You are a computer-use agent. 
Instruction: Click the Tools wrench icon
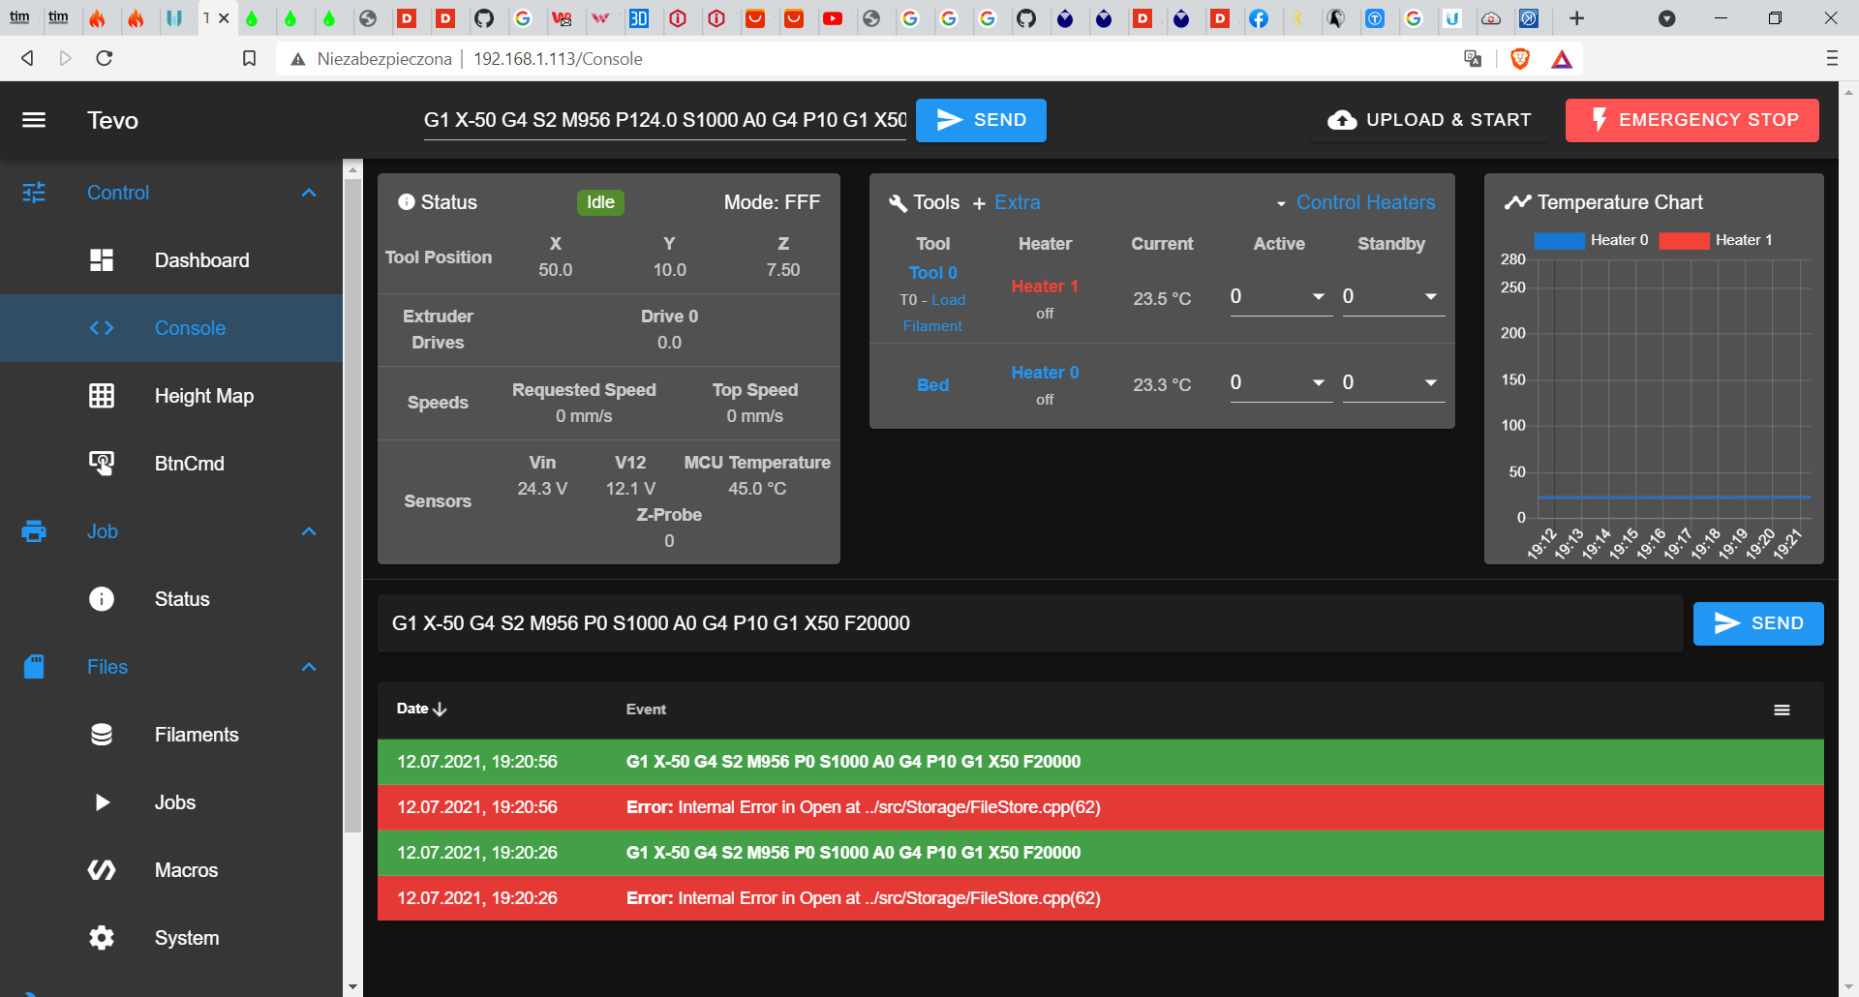[x=898, y=203]
